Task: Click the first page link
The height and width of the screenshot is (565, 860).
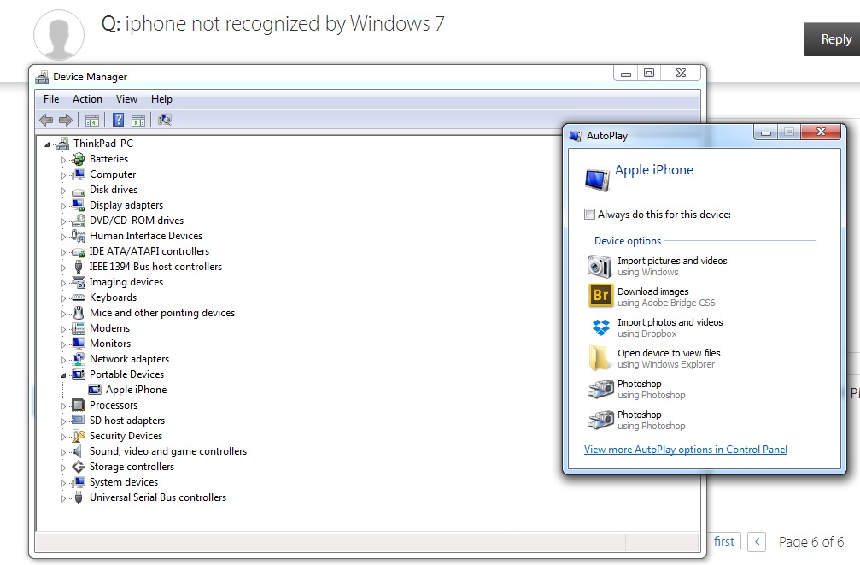Action: [724, 542]
